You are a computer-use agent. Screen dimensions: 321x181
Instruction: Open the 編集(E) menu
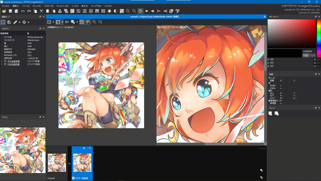[x=16, y=6]
